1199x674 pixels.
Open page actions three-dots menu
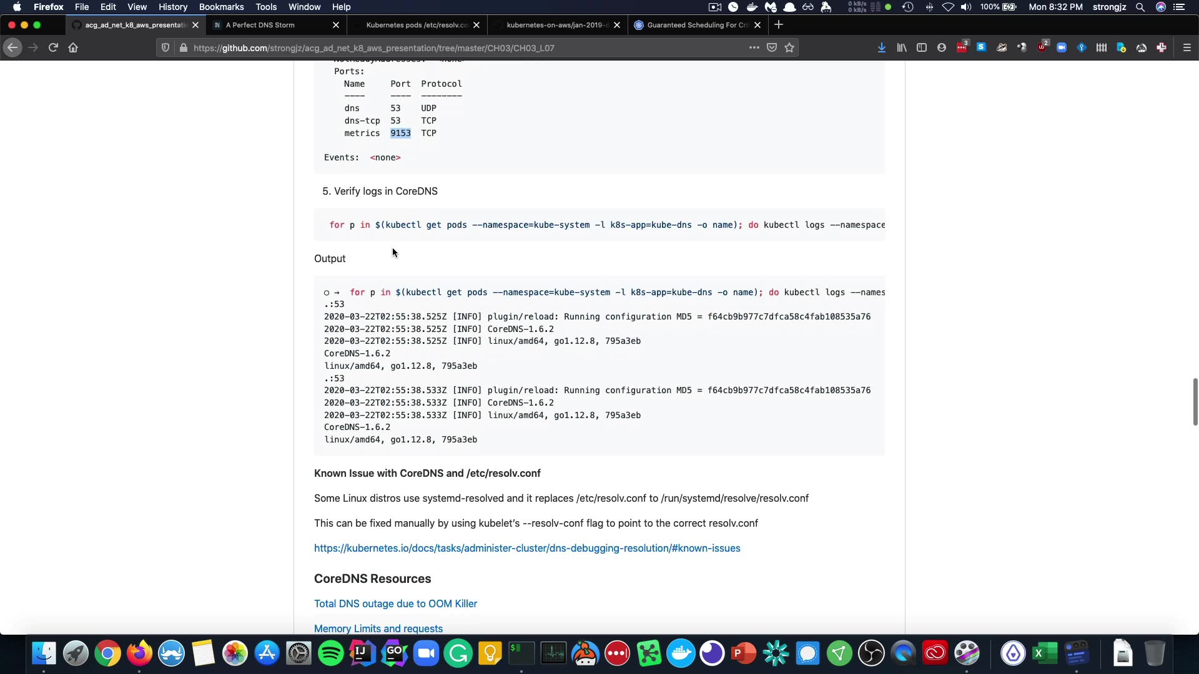tap(754, 48)
